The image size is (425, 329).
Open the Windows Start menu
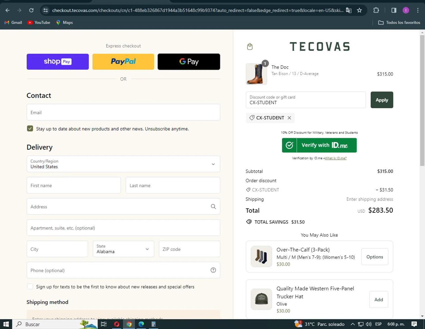(x=6, y=324)
